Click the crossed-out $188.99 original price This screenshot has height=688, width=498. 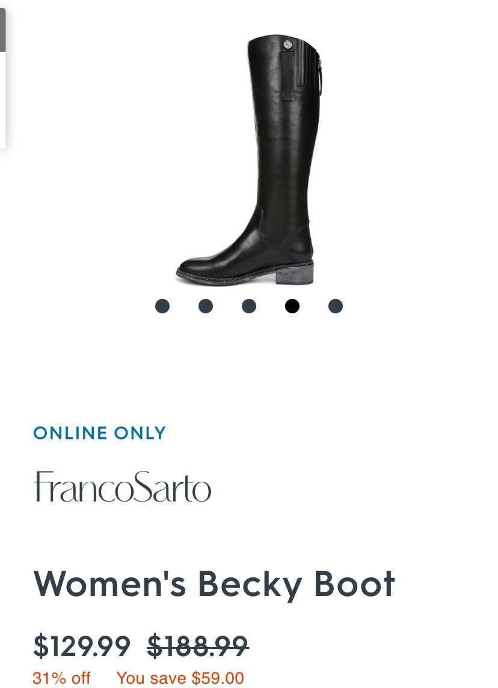click(x=198, y=646)
